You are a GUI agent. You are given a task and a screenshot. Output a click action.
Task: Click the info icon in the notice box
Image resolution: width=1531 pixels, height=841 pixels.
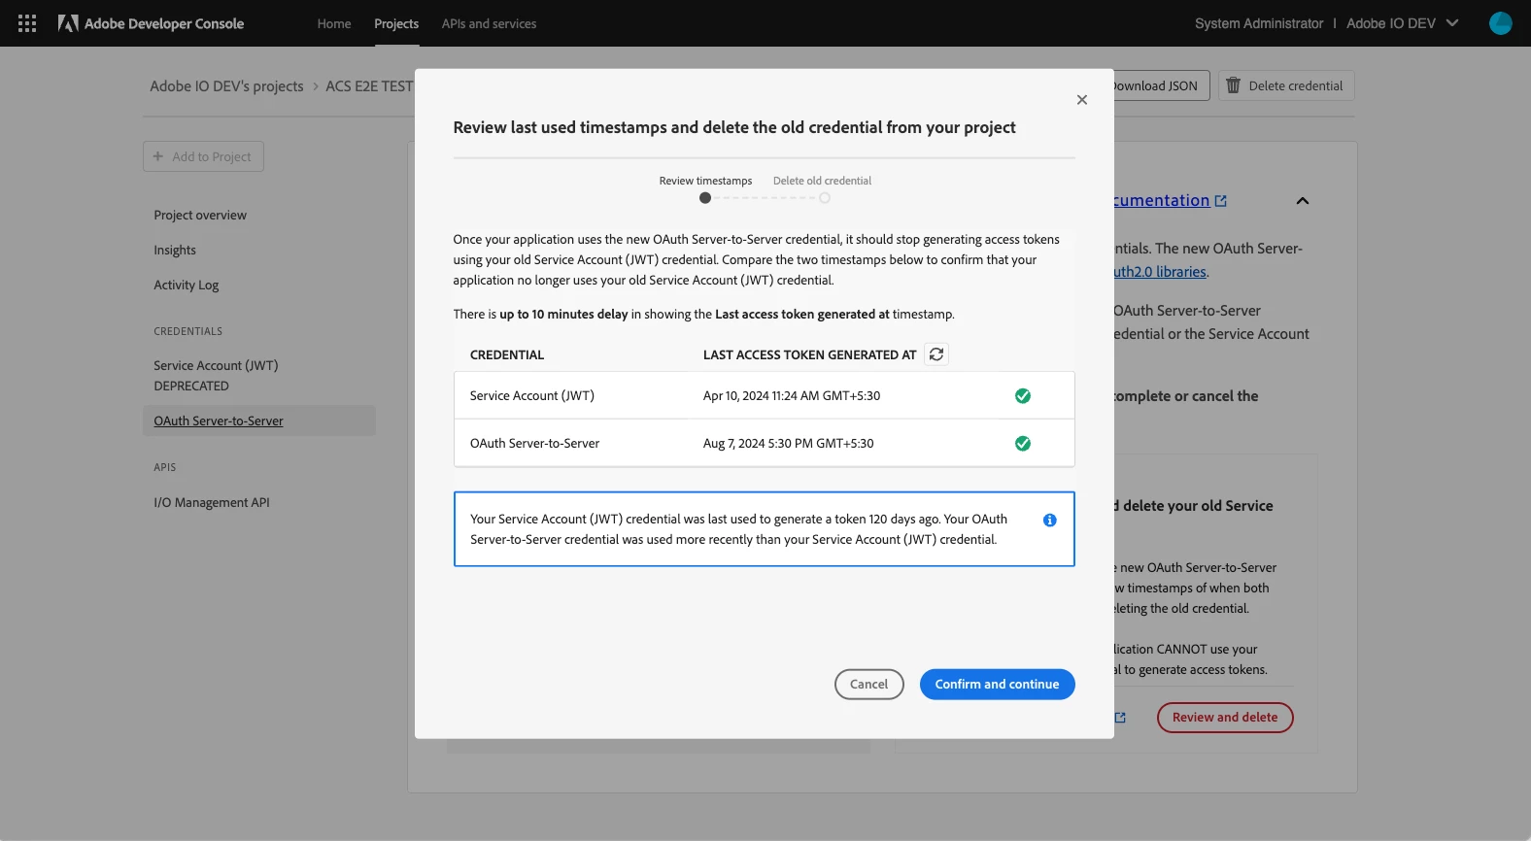tap(1049, 521)
